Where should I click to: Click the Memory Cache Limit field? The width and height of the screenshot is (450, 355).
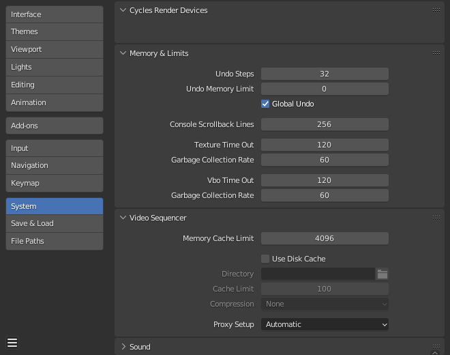click(x=325, y=238)
